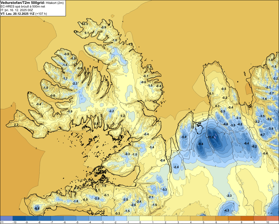Select the legend swatch between 4 and 5
The width and height of the screenshot is (279, 224).
pyautogui.click(x=197, y=218)
